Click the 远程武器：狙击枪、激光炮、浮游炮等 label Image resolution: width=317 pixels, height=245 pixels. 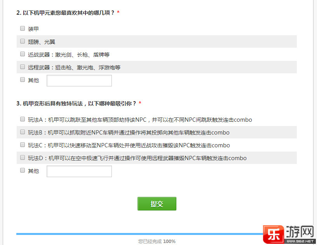click(74, 67)
